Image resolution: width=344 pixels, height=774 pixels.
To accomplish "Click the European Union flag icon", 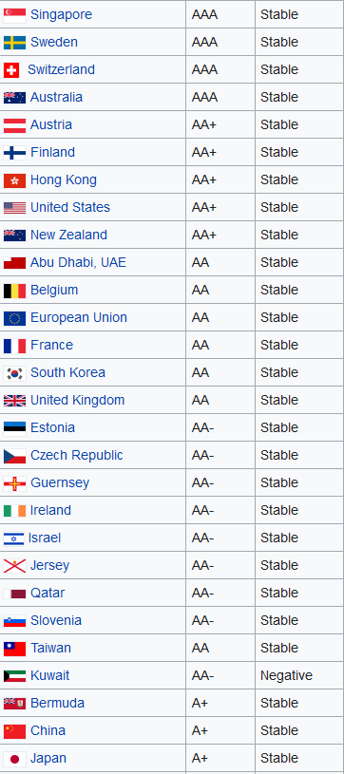I will pyautogui.click(x=14, y=318).
